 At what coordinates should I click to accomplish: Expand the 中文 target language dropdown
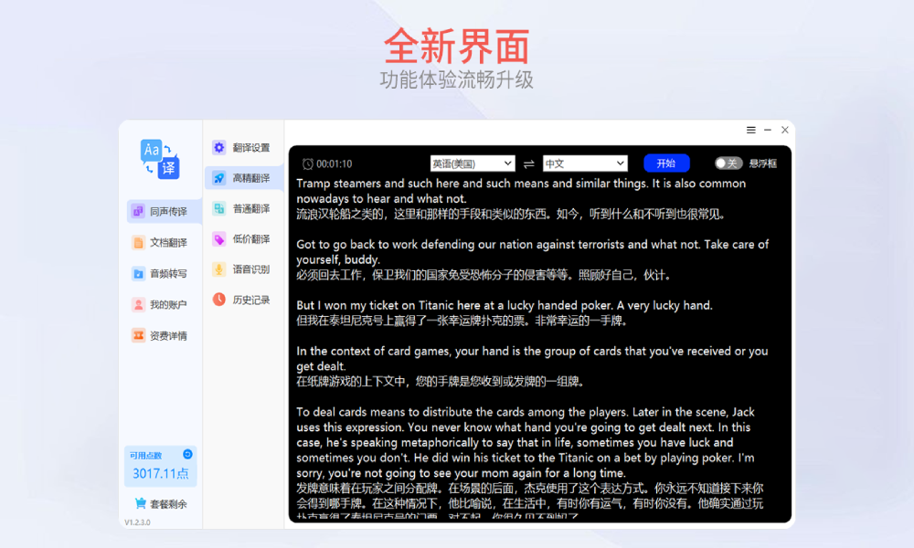point(584,163)
